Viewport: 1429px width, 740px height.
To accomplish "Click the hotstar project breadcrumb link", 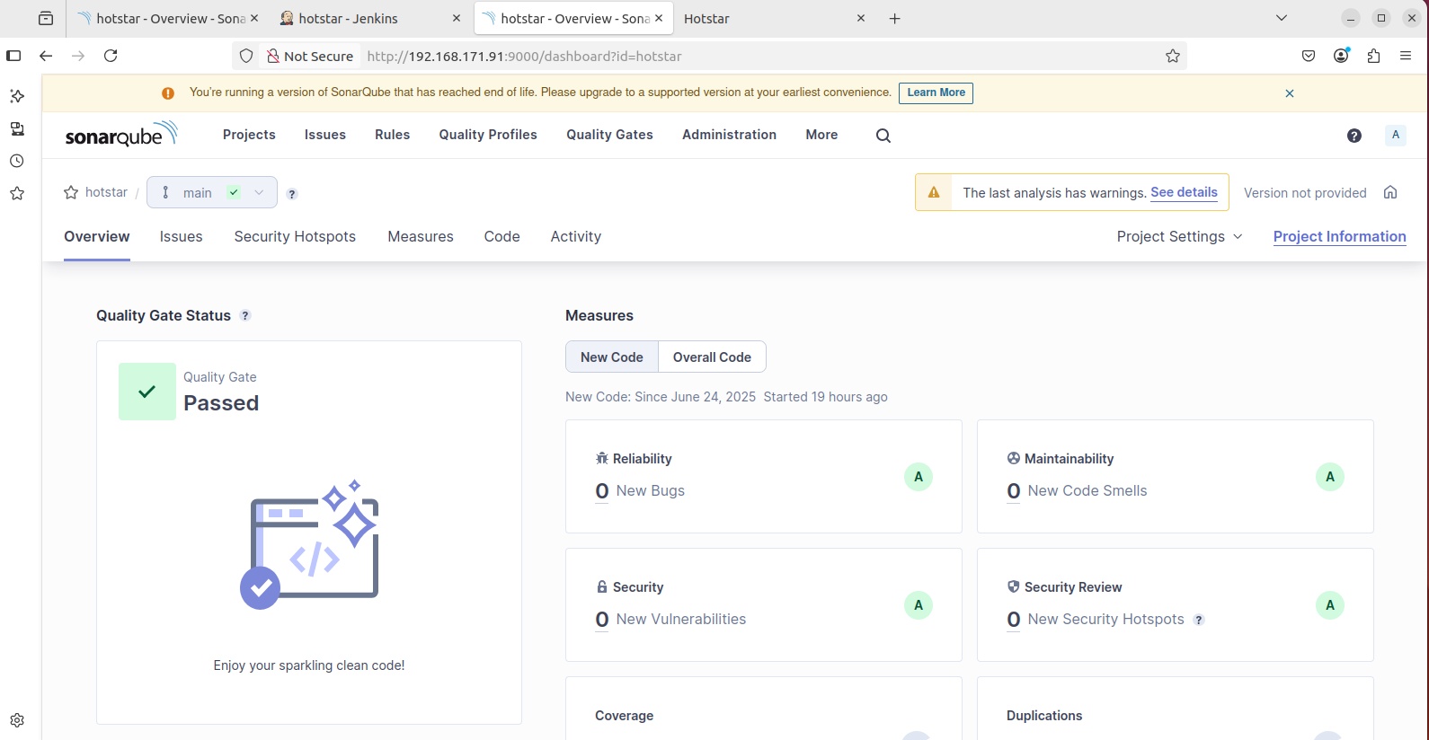I will tap(106, 192).
